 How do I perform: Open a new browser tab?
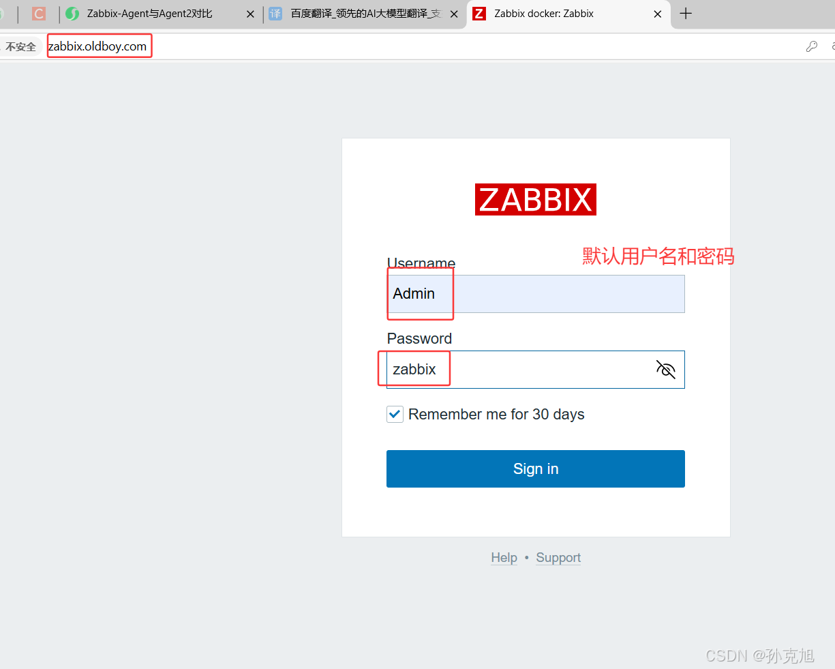click(686, 14)
